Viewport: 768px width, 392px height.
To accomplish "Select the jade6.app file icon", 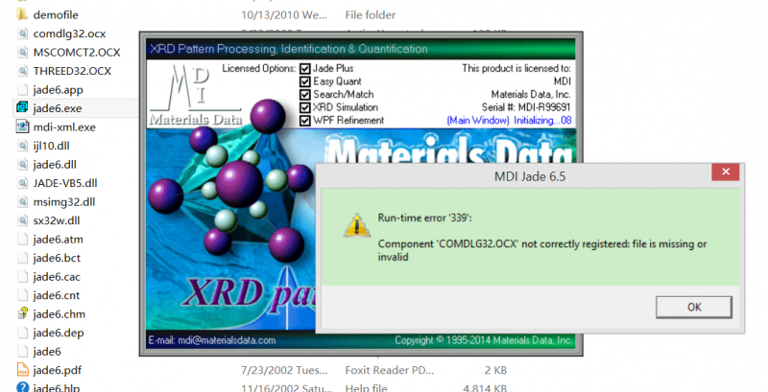I will [x=22, y=89].
